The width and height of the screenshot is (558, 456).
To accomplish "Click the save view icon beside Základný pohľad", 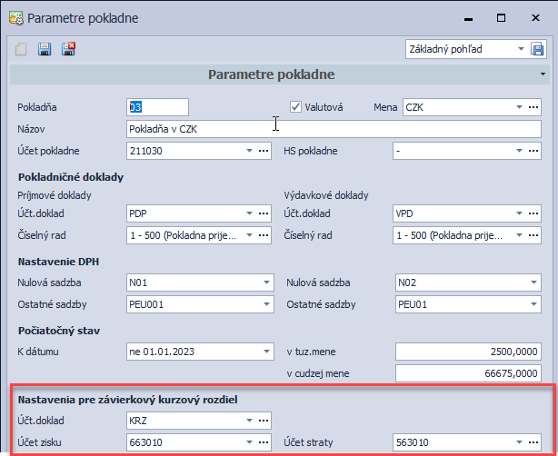I will [538, 49].
